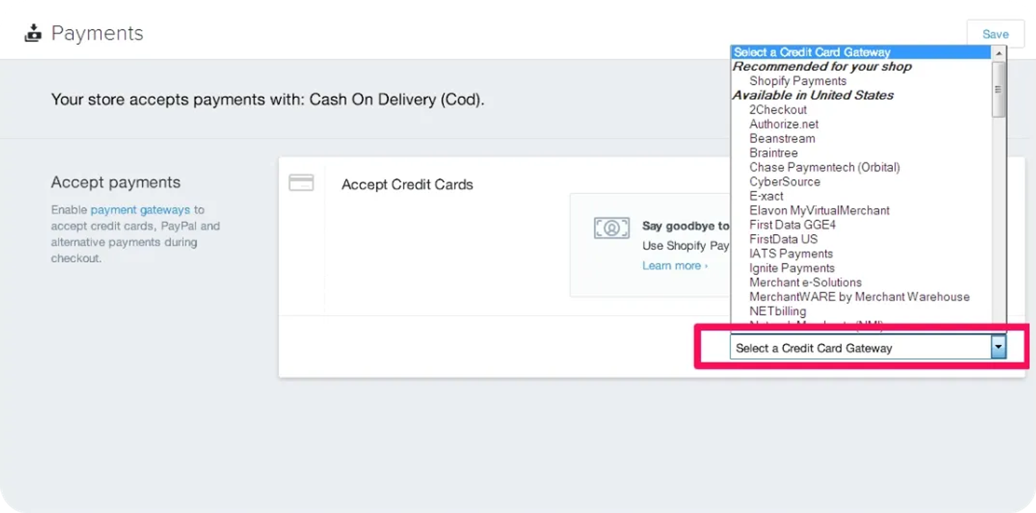Open the payment gateways link

pyautogui.click(x=140, y=210)
